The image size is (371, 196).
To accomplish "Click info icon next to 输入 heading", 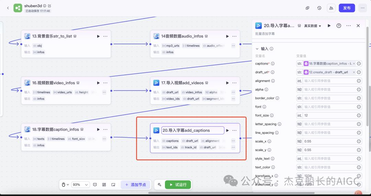I will [272, 49].
